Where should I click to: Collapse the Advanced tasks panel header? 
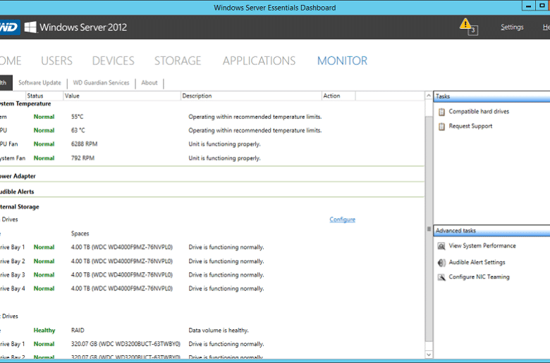click(491, 231)
